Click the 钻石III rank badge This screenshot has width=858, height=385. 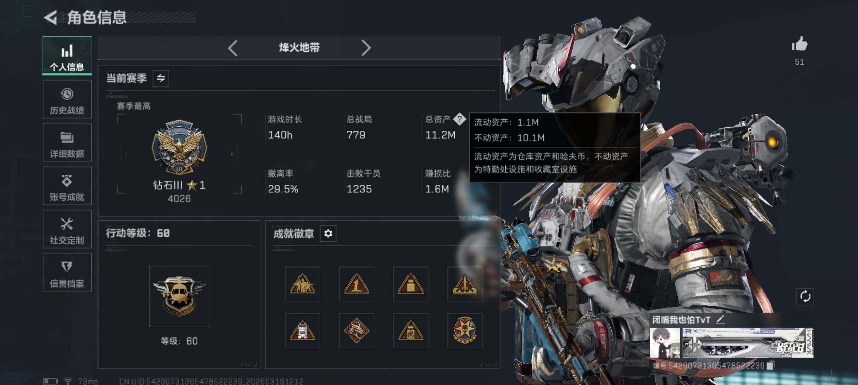click(179, 147)
